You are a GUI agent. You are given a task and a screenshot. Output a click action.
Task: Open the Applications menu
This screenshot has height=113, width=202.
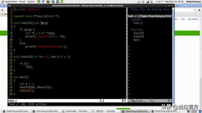pyautogui.click(x=11, y=2)
